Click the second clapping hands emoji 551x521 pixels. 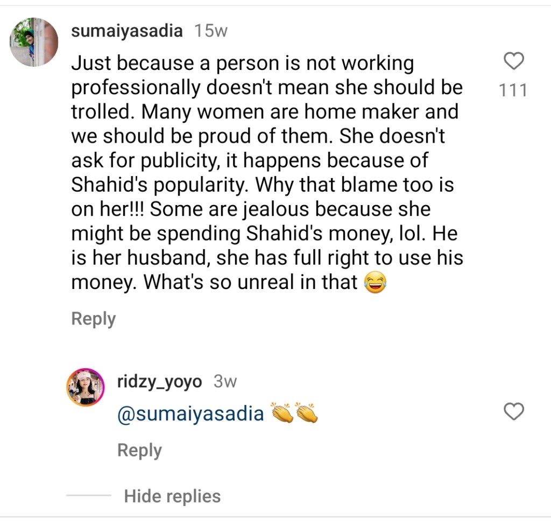307,413
